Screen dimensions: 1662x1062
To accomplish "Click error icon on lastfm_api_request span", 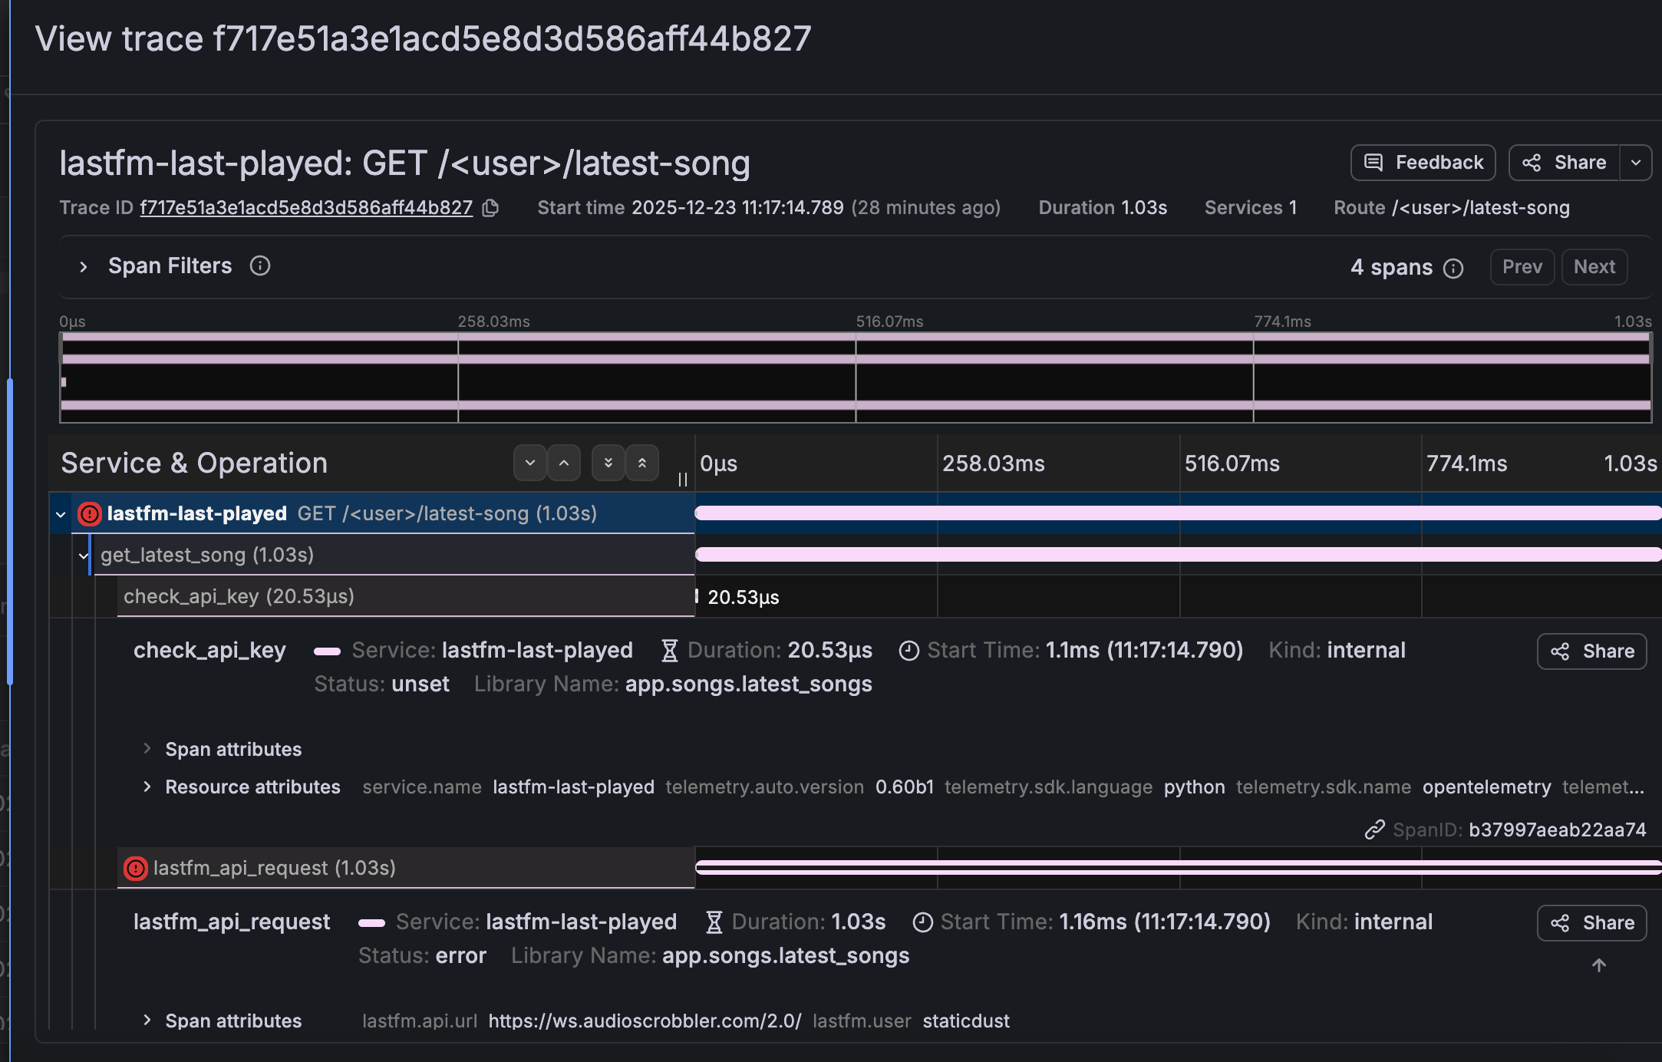I will 136,868.
